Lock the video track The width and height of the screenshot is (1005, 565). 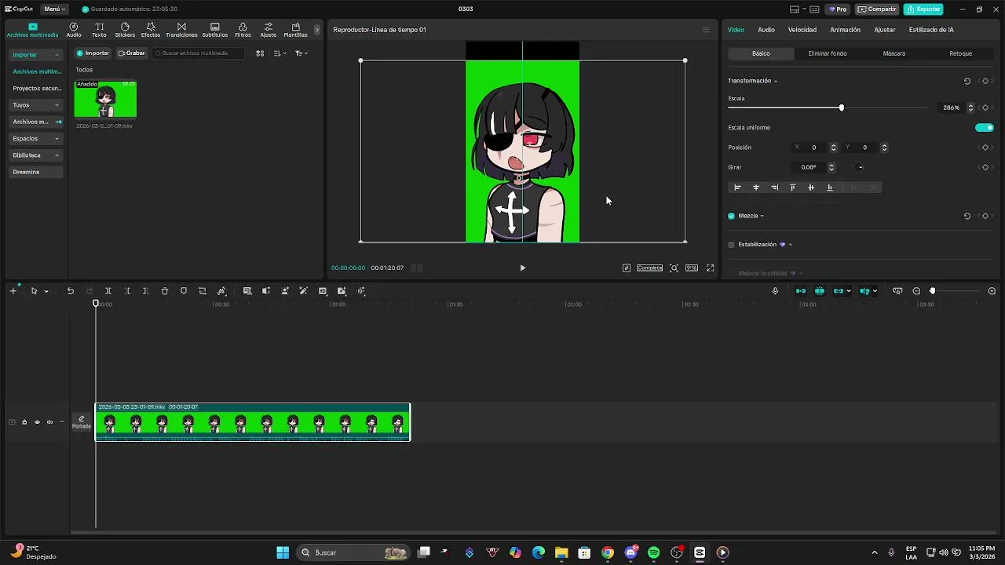[24, 422]
